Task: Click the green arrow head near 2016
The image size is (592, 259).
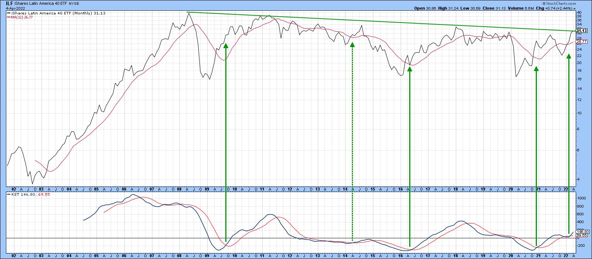Action: click(x=410, y=68)
